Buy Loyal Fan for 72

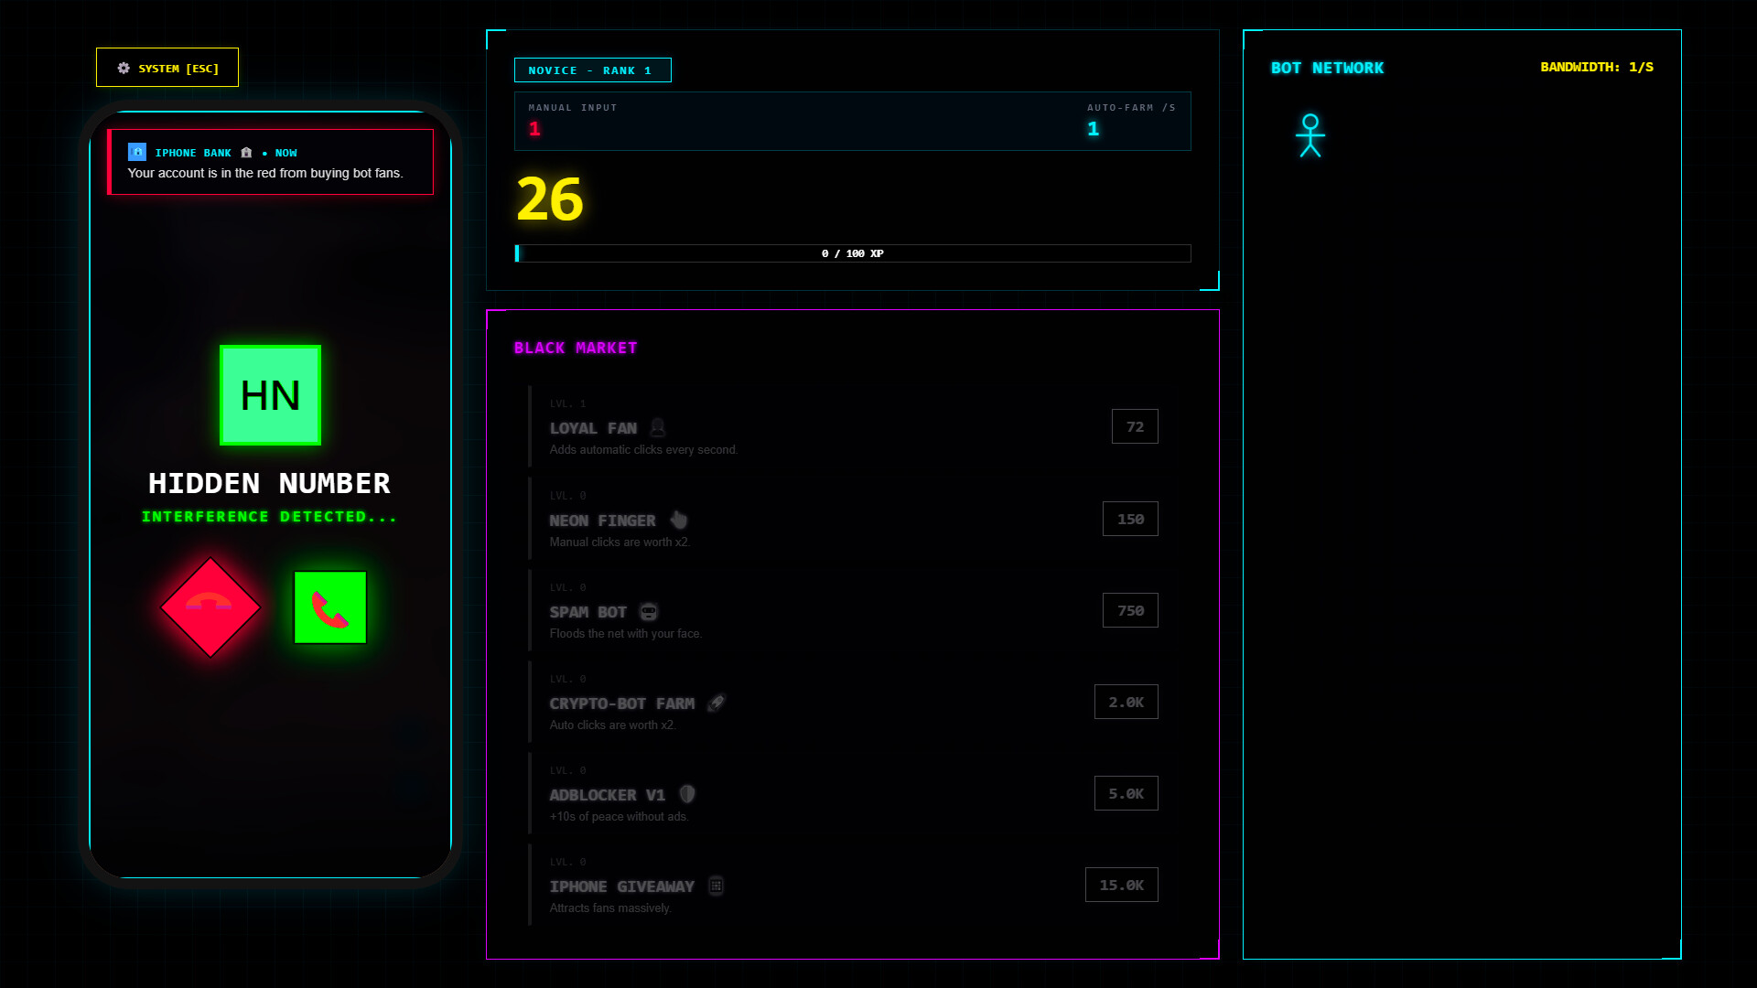point(1134,426)
